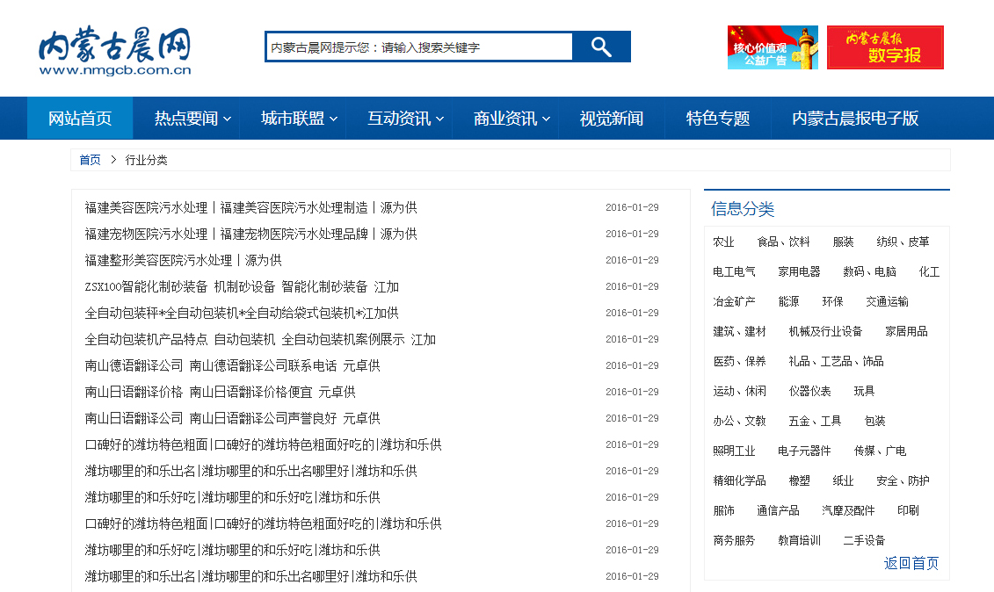Click the 首页 breadcrumb link

click(90, 160)
